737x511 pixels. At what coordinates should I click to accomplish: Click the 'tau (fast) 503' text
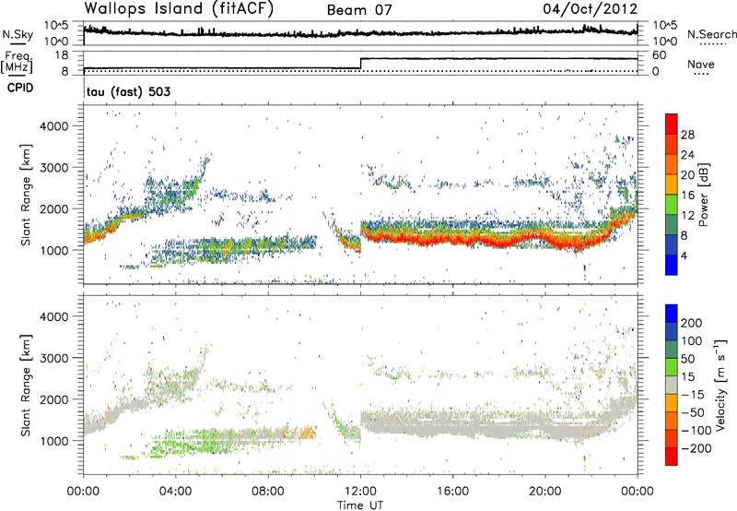(x=128, y=91)
